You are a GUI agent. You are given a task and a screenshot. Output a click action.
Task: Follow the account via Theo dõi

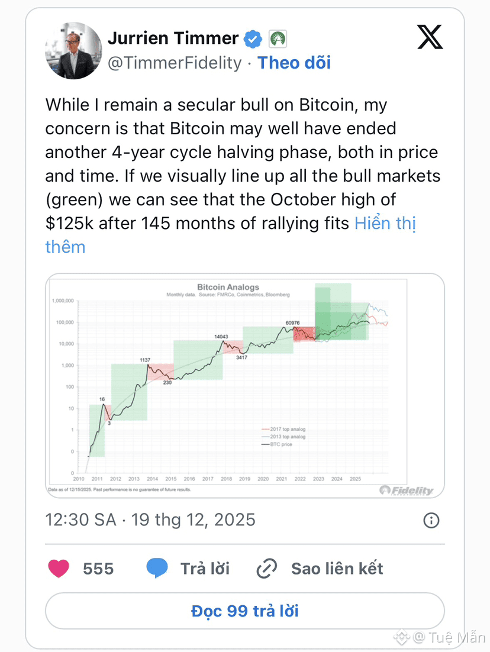[294, 63]
